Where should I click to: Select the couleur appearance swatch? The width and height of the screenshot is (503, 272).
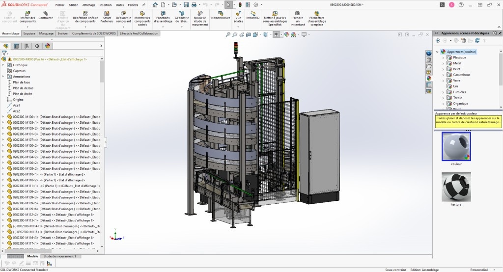tap(456, 146)
